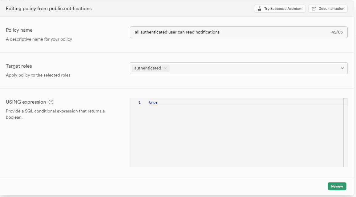The width and height of the screenshot is (356, 197).
Task: Remove the authenticated role tag
Action: click(165, 68)
